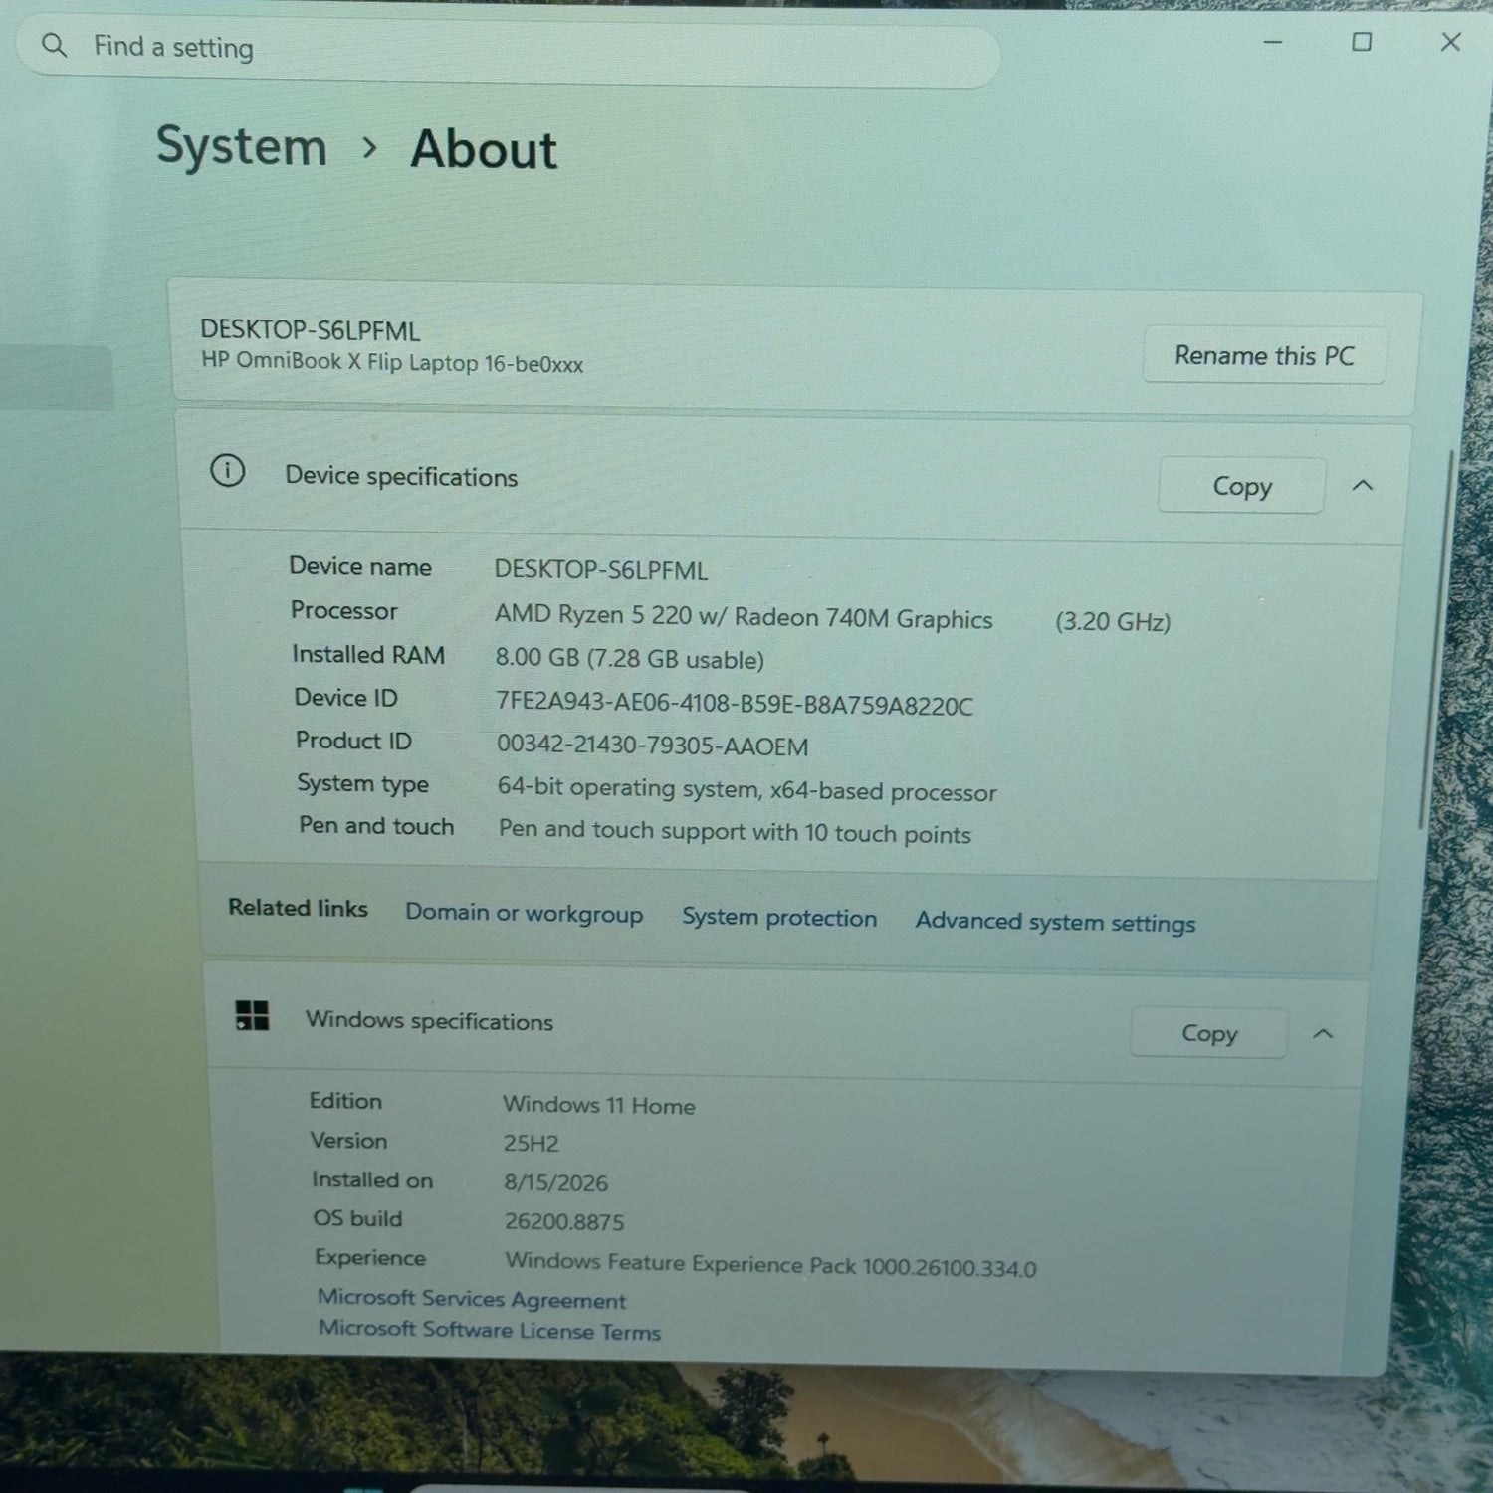Copy the Windows specifications
The width and height of the screenshot is (1493, 1493).
tap(1209, 1033)
